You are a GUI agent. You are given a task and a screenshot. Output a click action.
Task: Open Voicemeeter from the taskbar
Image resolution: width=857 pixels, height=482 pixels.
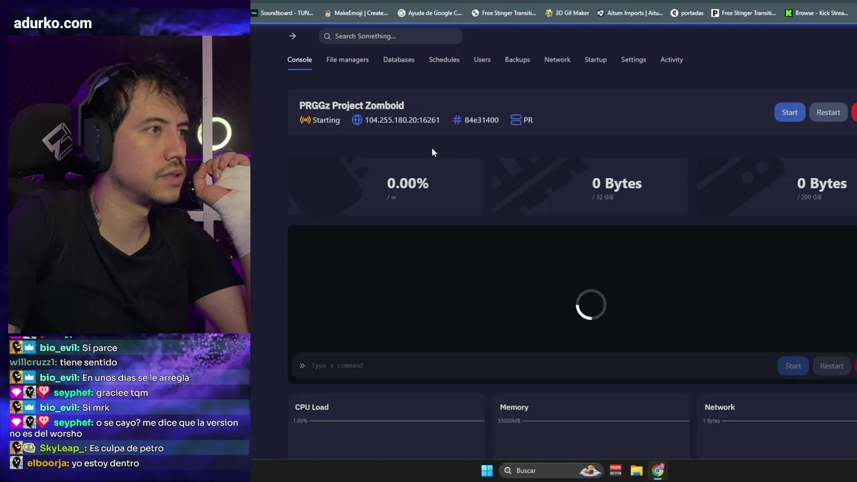(615, 471)
